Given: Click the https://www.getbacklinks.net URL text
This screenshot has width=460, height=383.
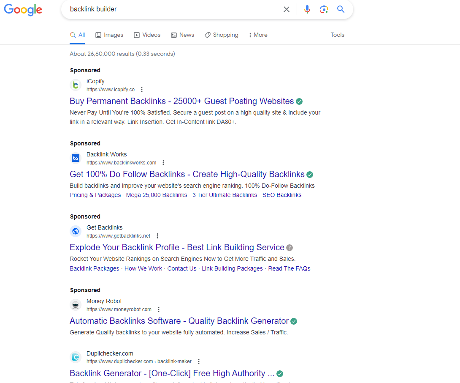Looking at the screenshot, I should pyautogui.click(x=119, y=236).
